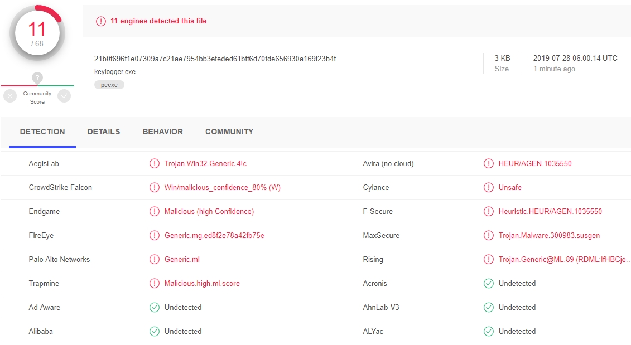Image resolution: width=631 pixels, height=345 pixels.
Task: Click the community score question mark marker
Action: point(37,78)
